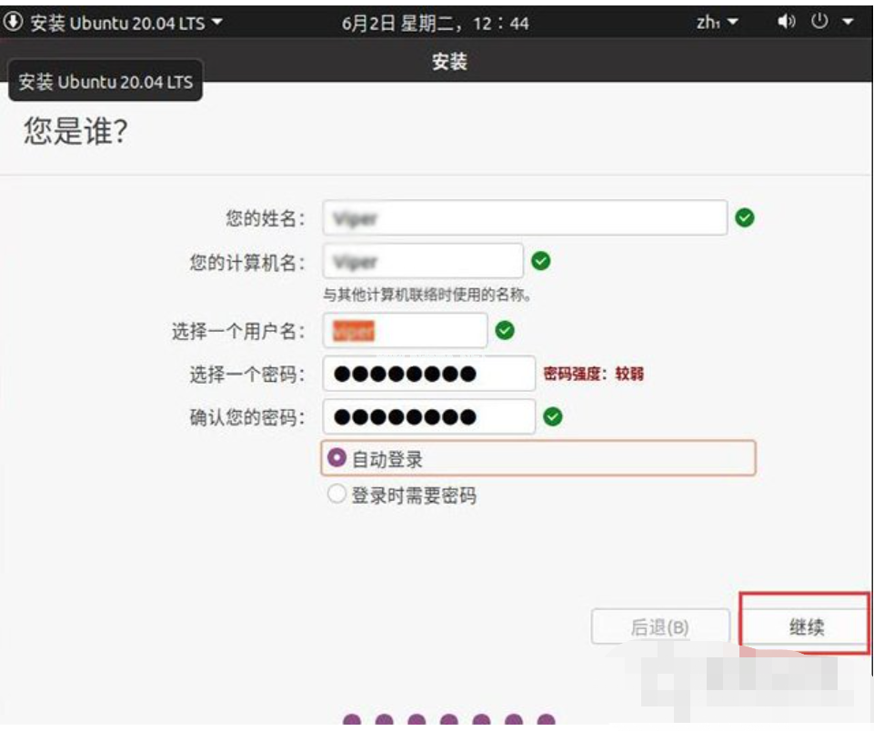Select the 自动登录 radio option
Screen dimensions: 874x731
click(337, 459)
